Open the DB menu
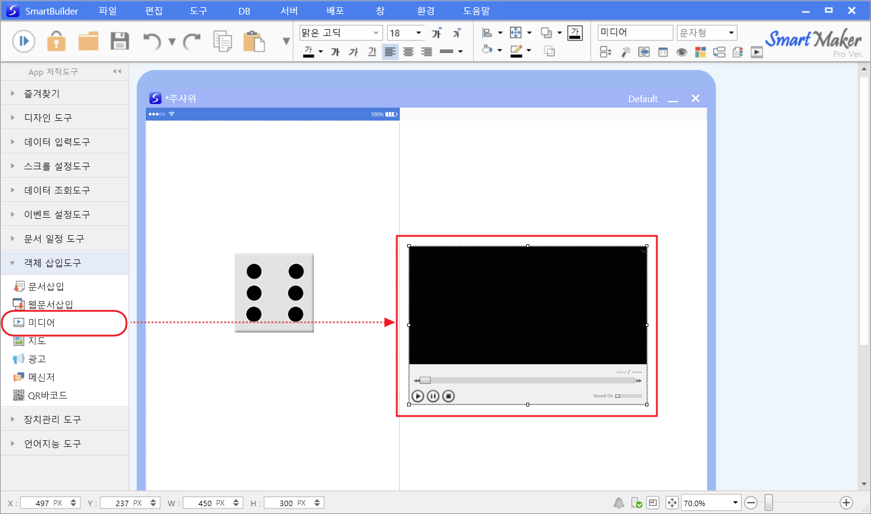The height and width of the screenshot is (514, 871). click(244, 11)
